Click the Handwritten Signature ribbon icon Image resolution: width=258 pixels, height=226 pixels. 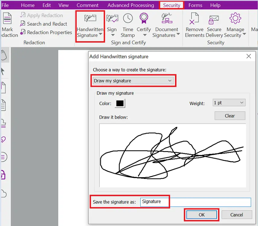[x=90, y=18]
